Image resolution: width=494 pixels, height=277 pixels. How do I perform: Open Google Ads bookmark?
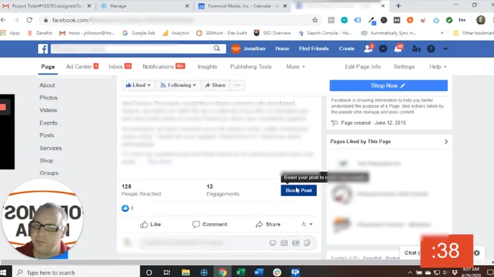point(139,33)
